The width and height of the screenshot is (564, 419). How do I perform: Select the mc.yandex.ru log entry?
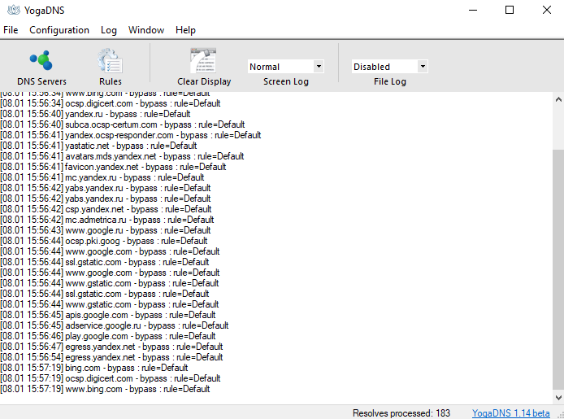point(102,177)
